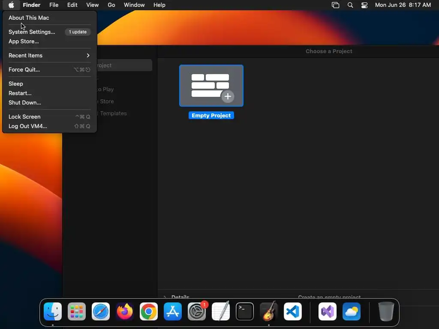Open the Weather app in Dock
The image size is (439, 329).
pyautogui.click(x=352, y=311)
